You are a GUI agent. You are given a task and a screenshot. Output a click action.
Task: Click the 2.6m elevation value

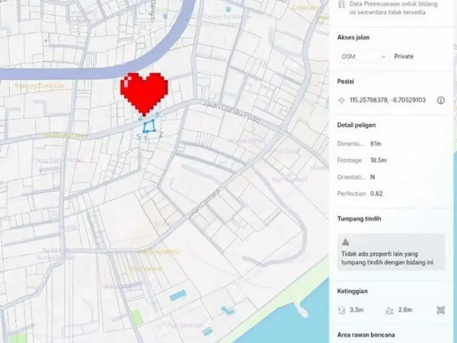click(405, 310)
